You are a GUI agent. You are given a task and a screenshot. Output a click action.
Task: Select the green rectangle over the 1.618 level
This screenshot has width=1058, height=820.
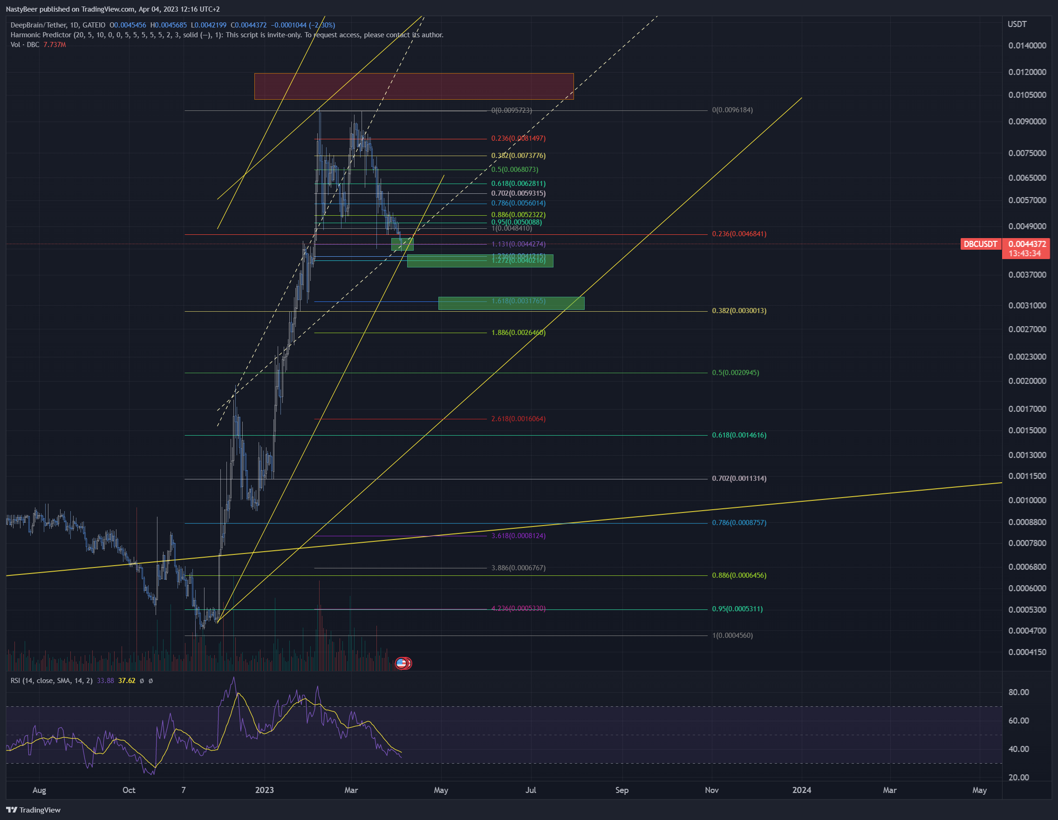pyautogui.click(x=511, y=303)
